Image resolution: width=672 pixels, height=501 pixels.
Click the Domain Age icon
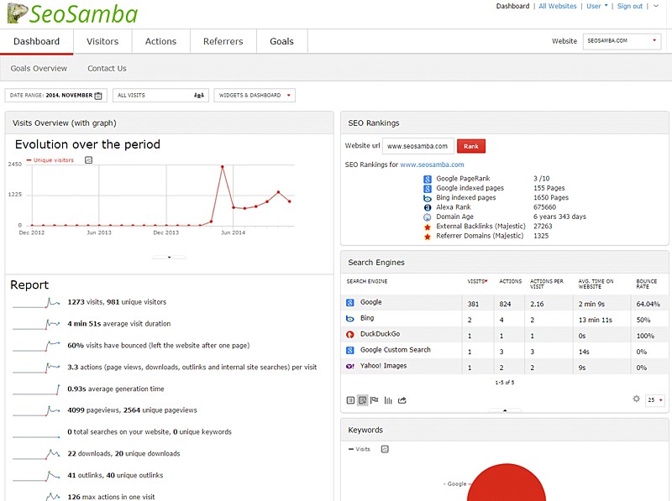pyautogui.click(x=428, y=217)
